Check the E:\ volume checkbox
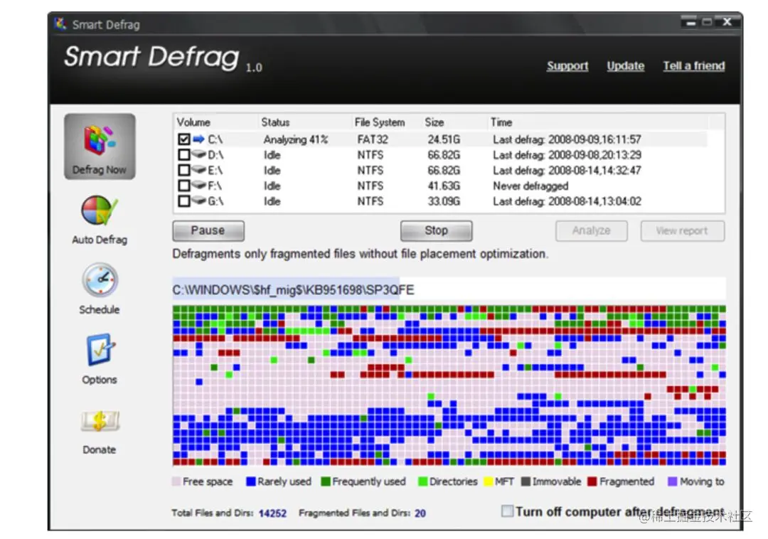The width and height of the screenshot is (768, 539). point(183,171)
